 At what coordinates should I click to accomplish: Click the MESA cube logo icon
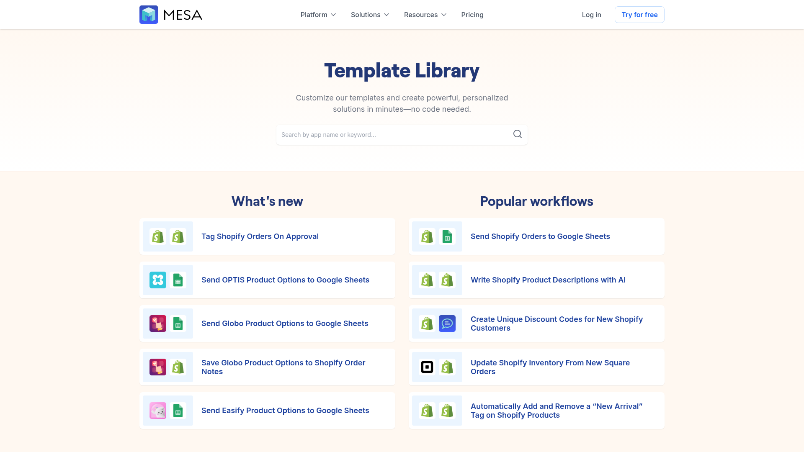149,15
